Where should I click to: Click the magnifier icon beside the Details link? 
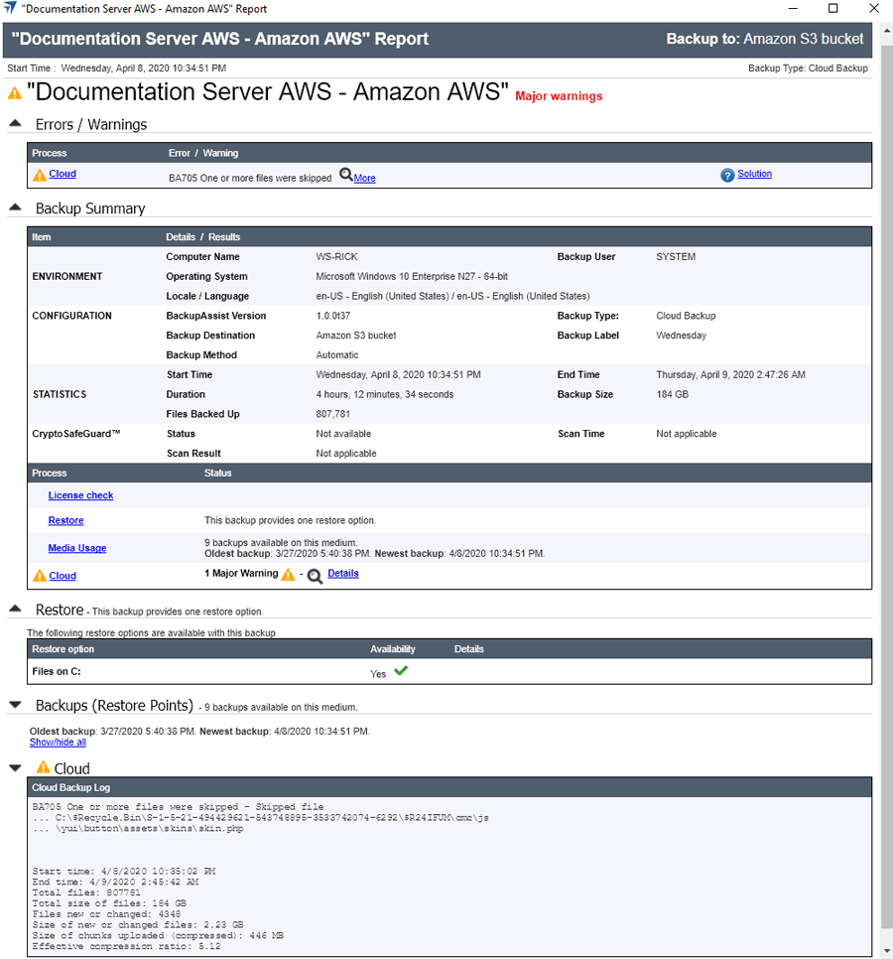point(315,576)
